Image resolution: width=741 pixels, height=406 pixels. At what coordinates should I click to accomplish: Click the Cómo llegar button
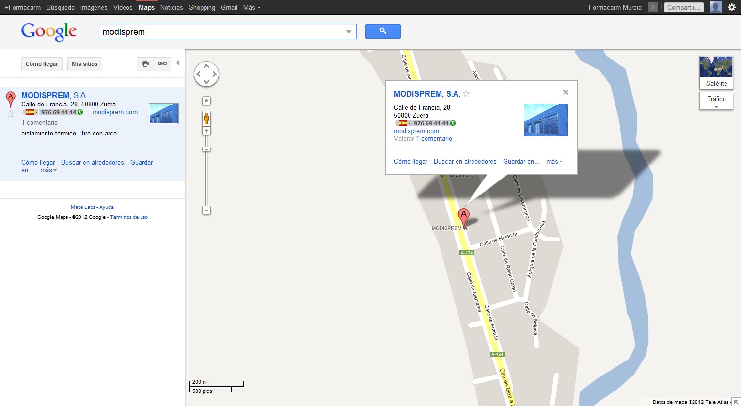point(42,64)
